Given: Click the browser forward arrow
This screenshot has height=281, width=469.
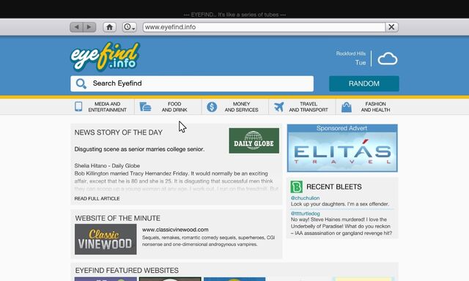Looking at the screenshot, I should 89,27.
